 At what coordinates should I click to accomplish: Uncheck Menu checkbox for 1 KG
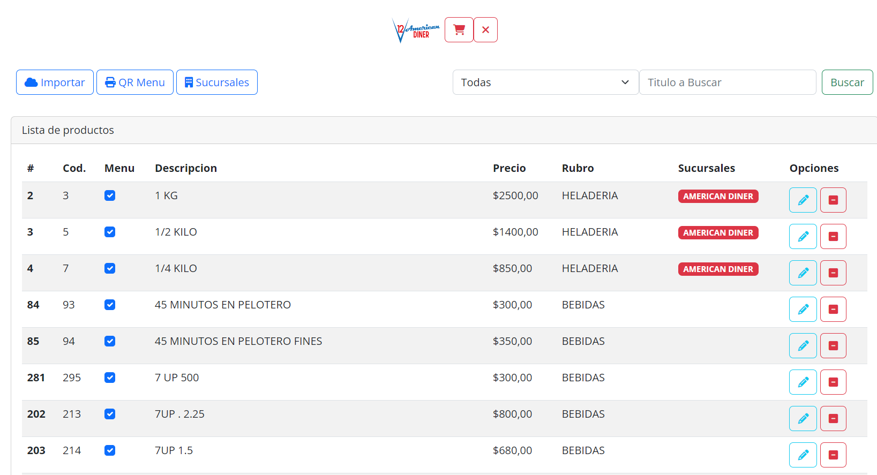[x=110, y=195]
